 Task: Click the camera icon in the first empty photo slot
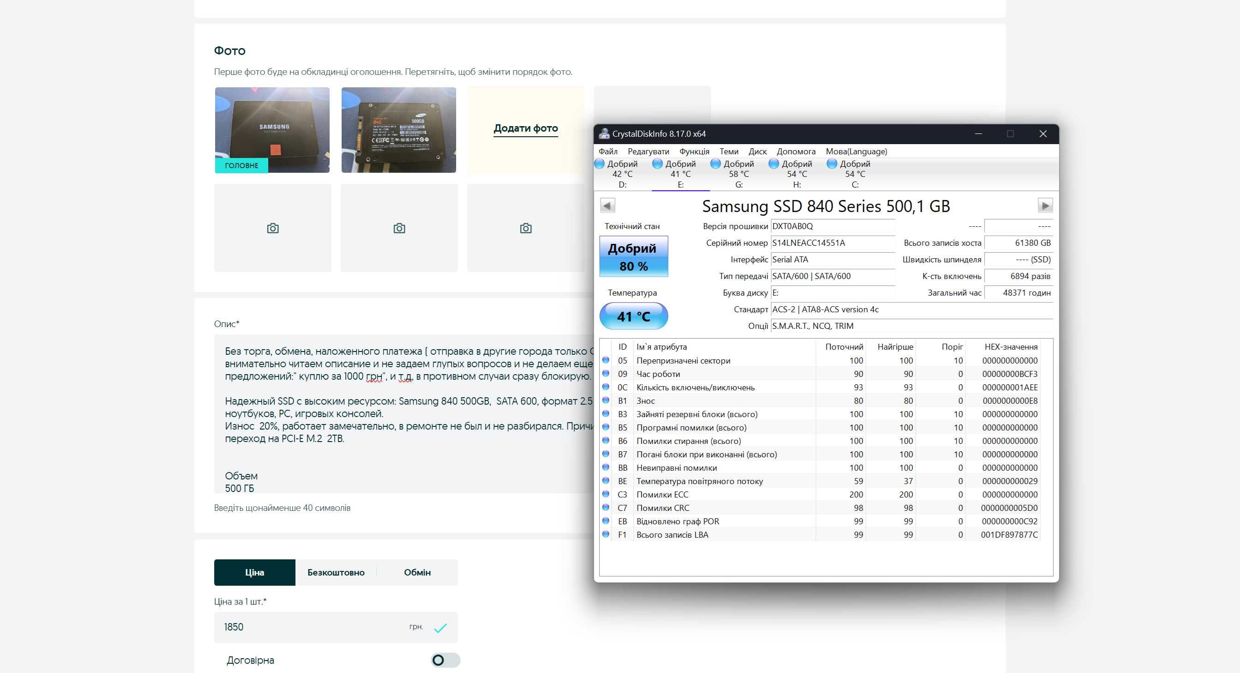tap(273, 228)
